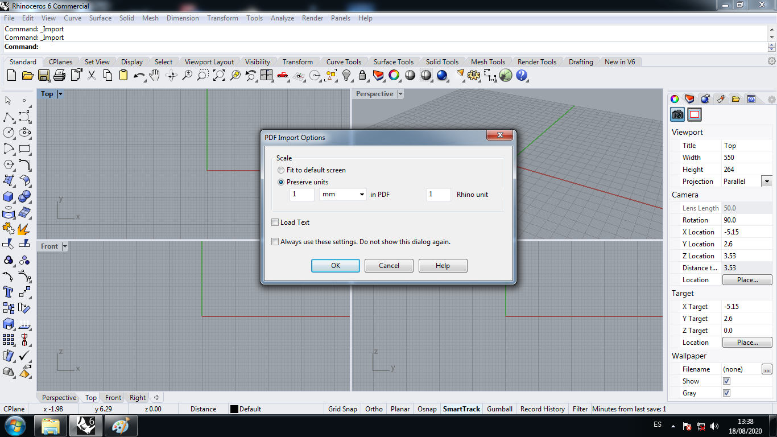Open the Libraries folder panel tab

coord(735,99)
